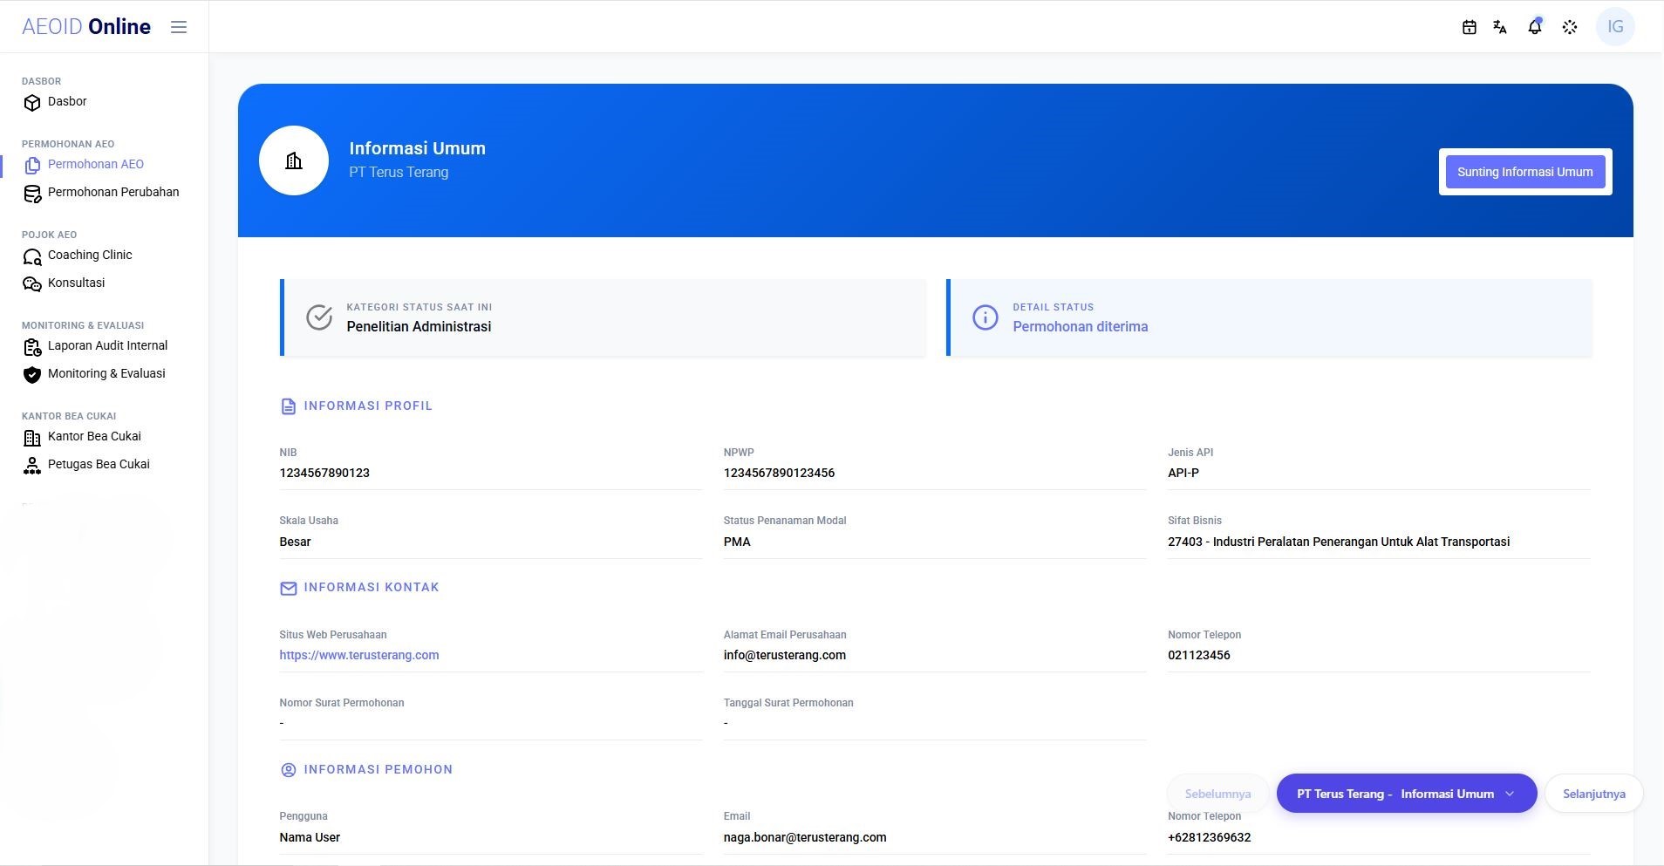Click Sifat Bisnis value 27403 Industri Peralatan

click(1339, 542)
